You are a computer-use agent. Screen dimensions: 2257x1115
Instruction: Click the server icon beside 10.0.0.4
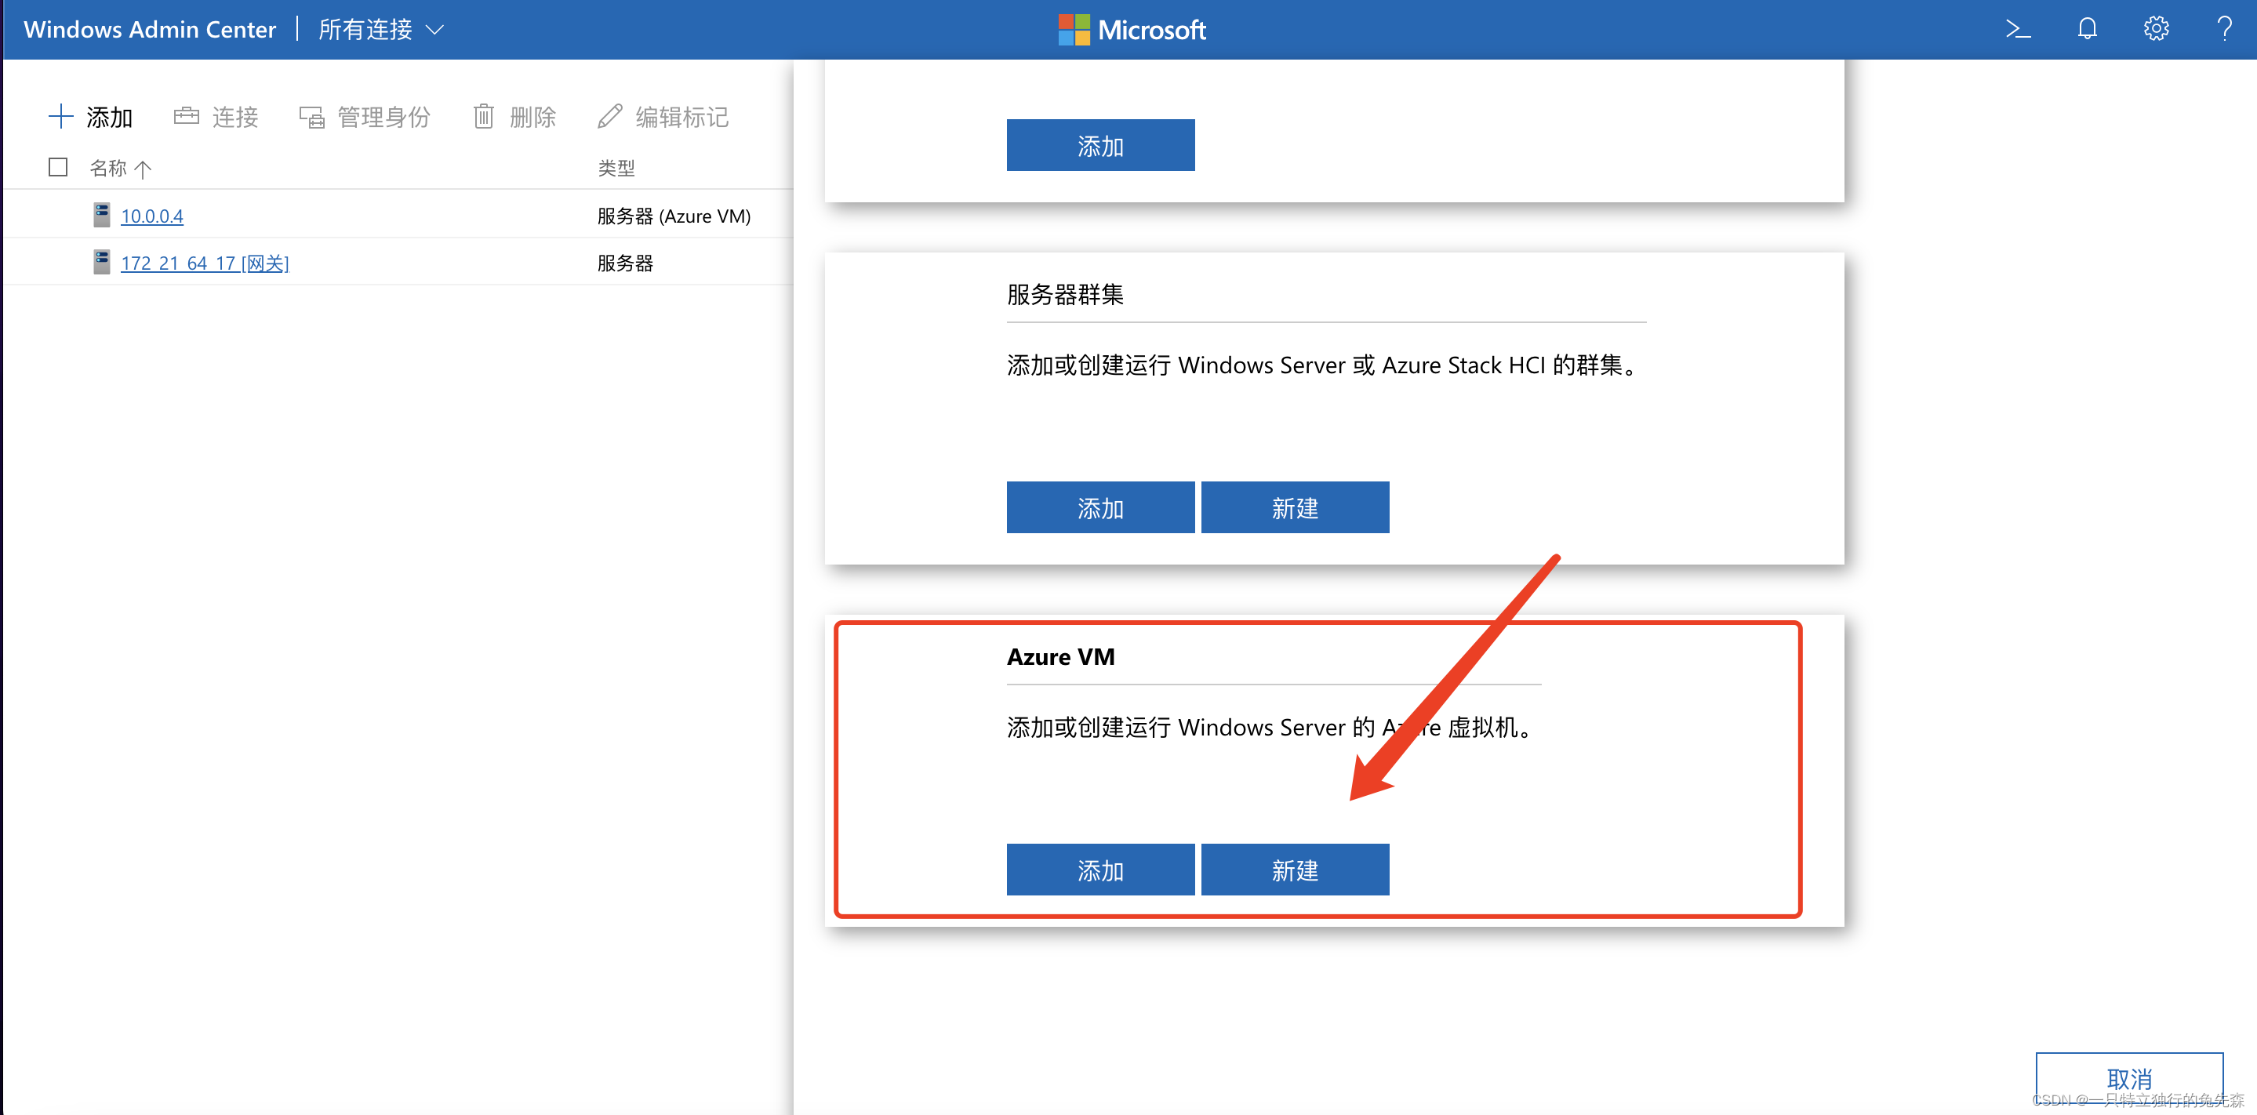pos(102,216)
